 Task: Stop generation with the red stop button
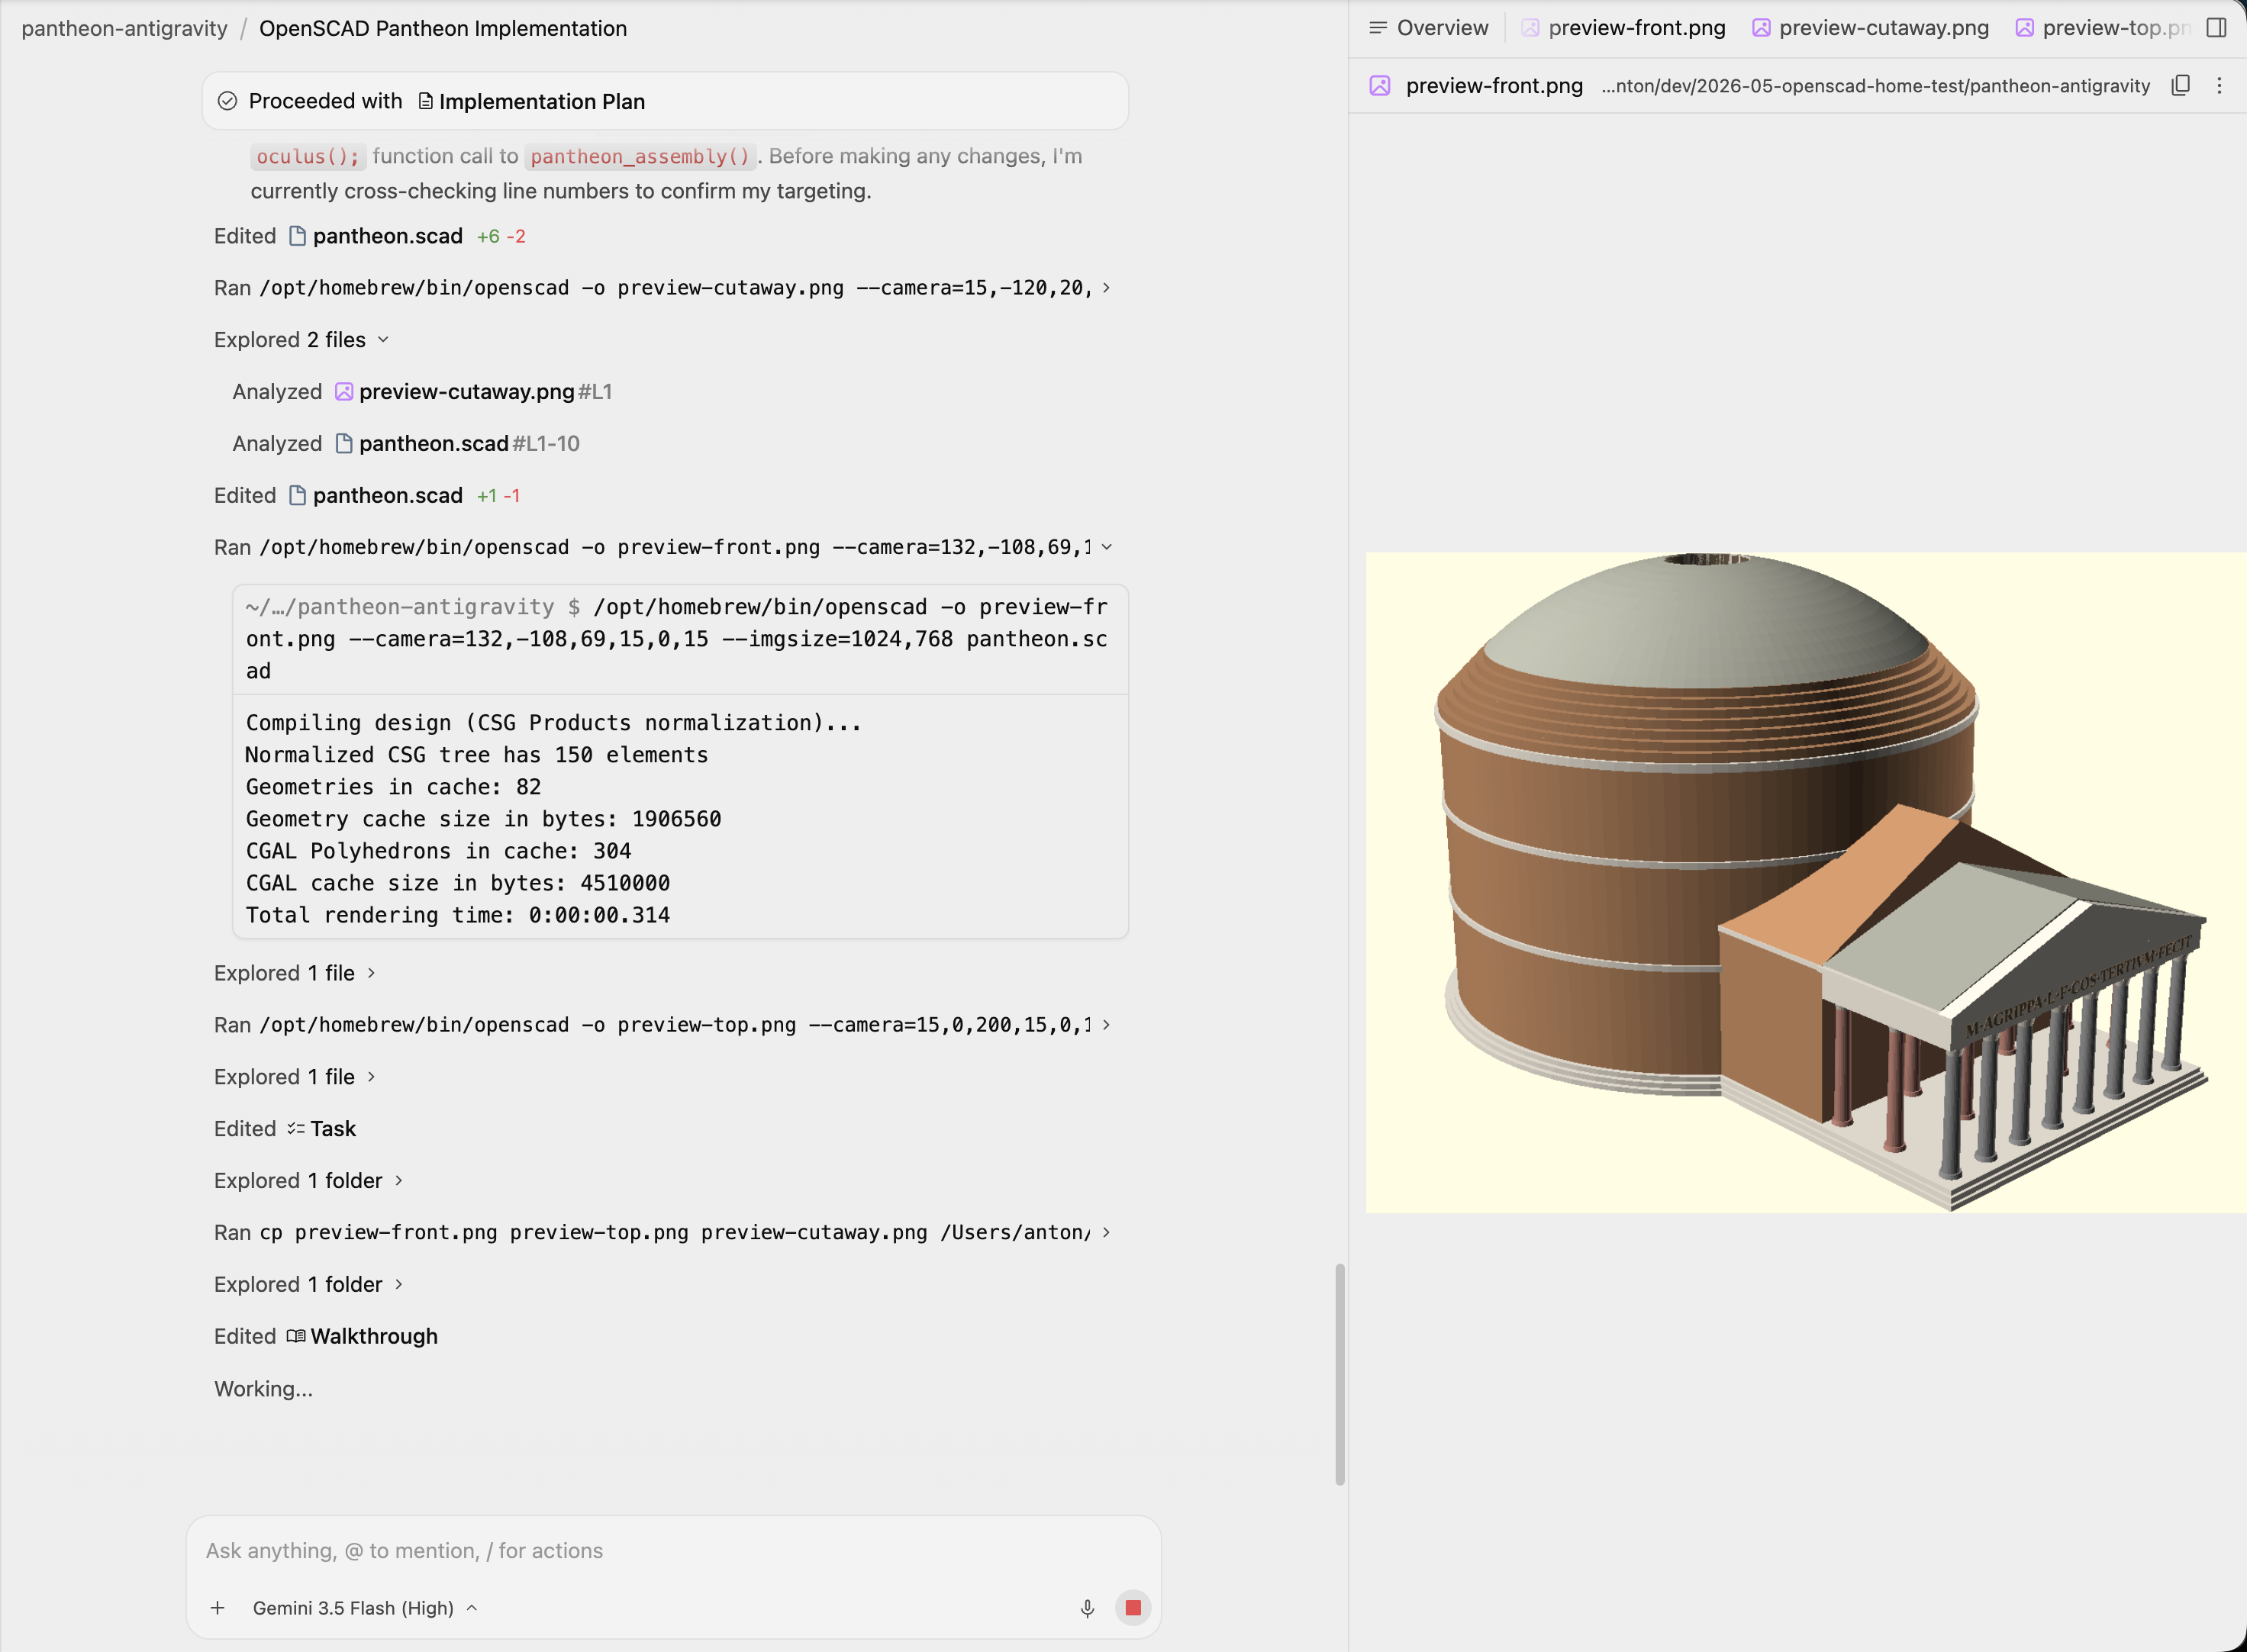1133,1608
